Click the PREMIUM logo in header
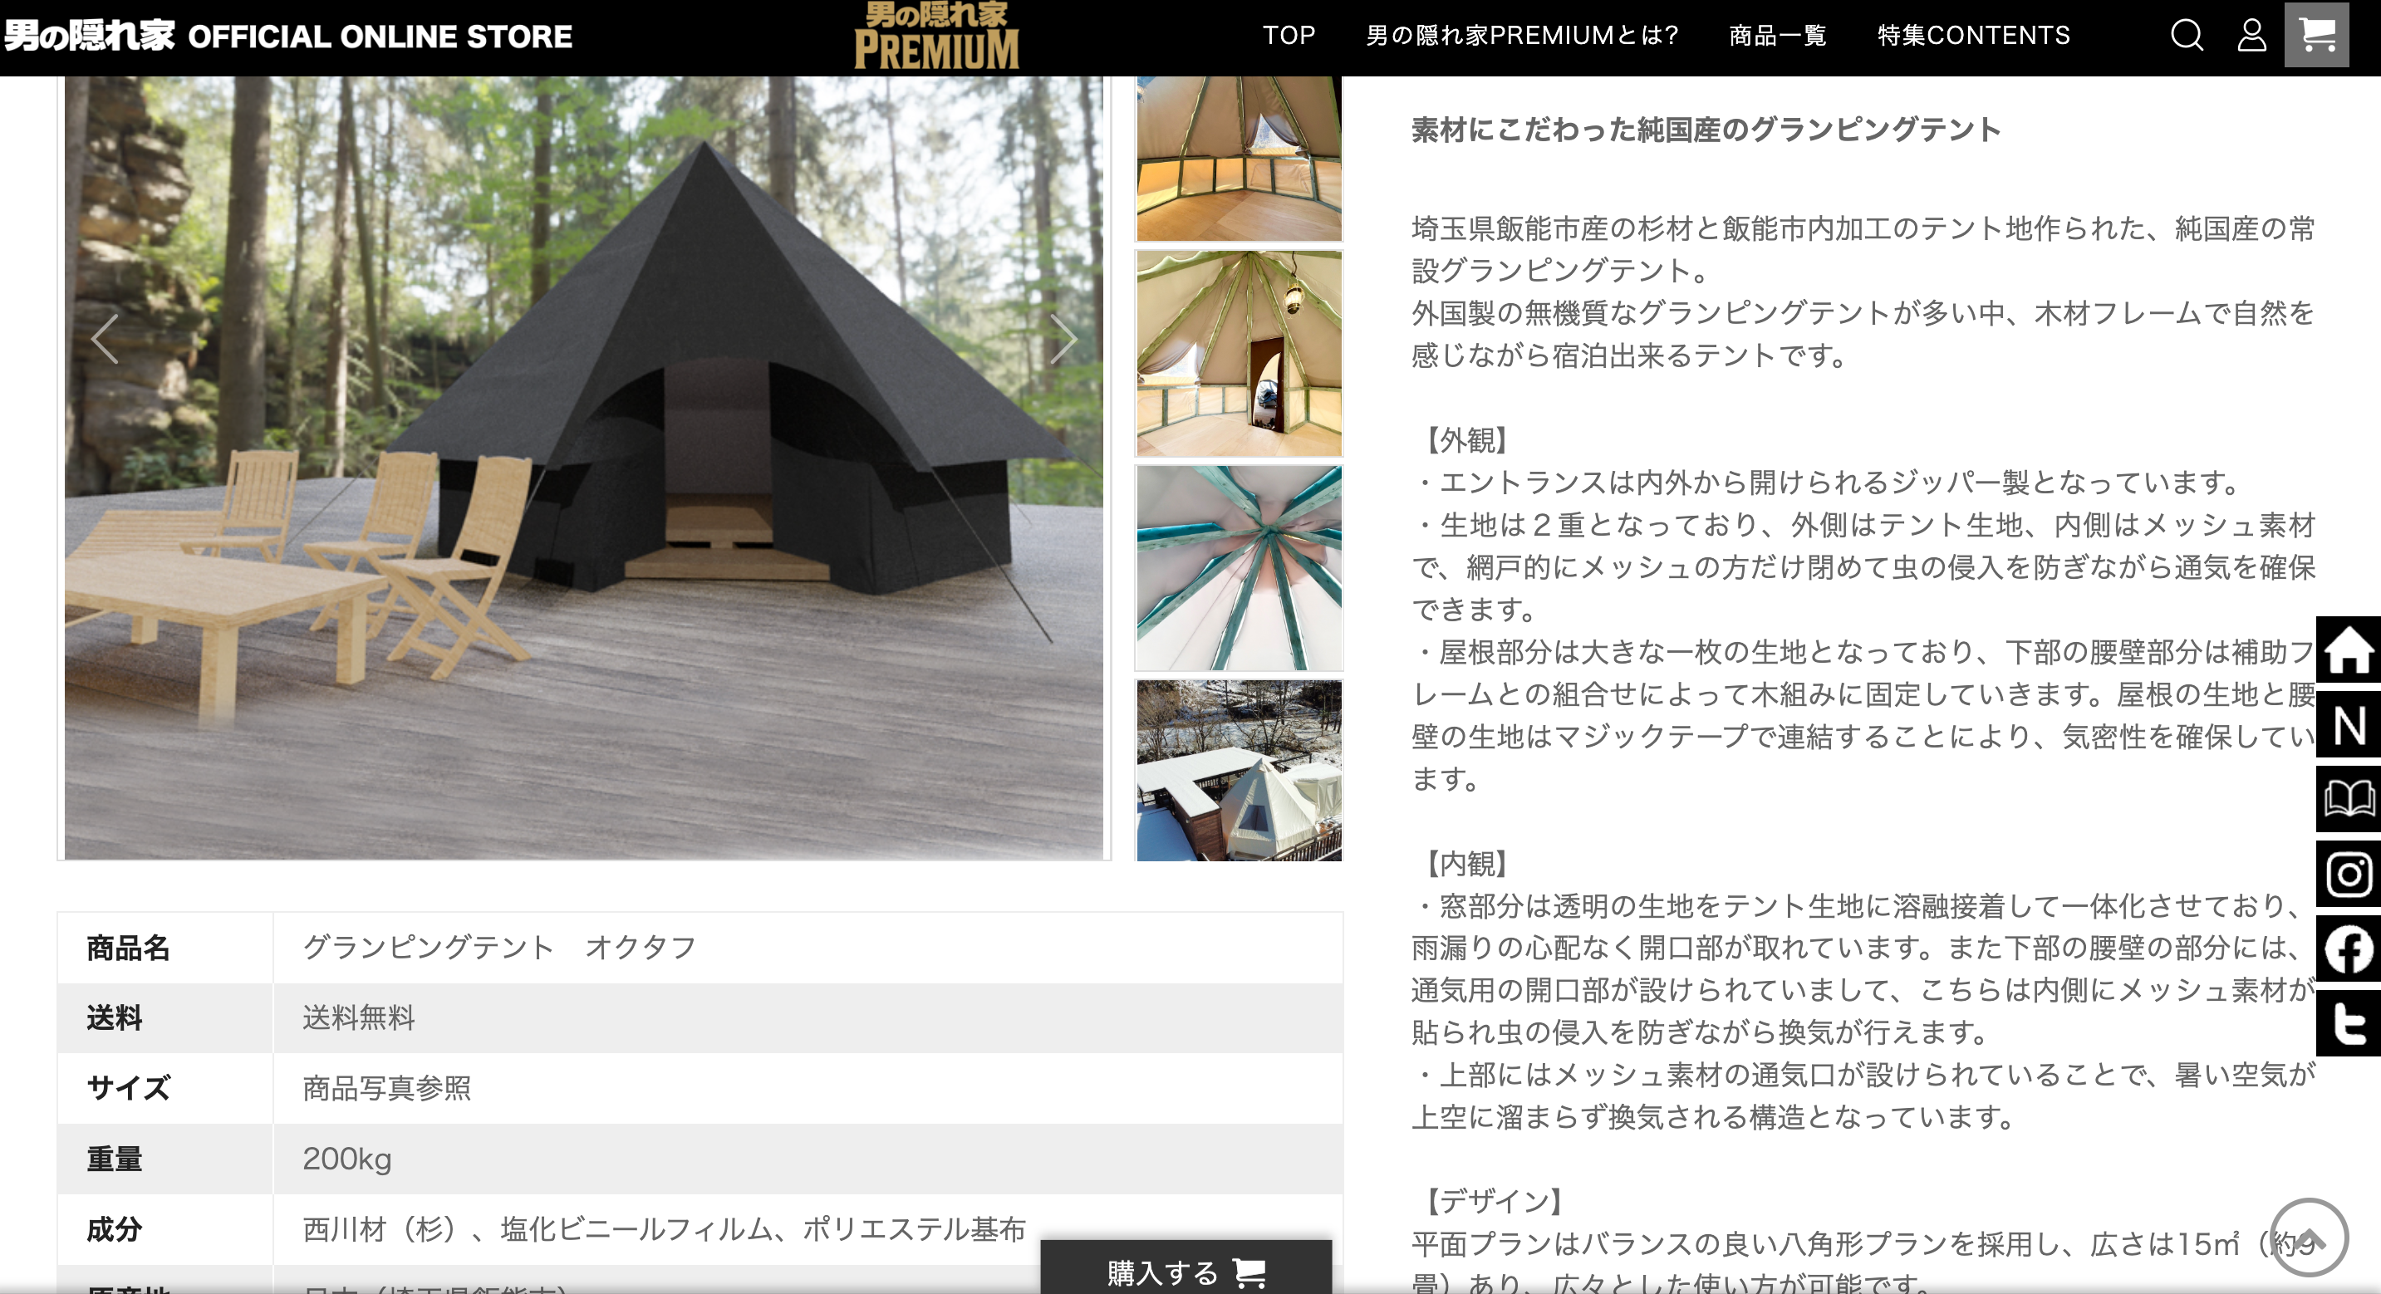Viewport: 2381px width, 1294px height. point(936,37)
